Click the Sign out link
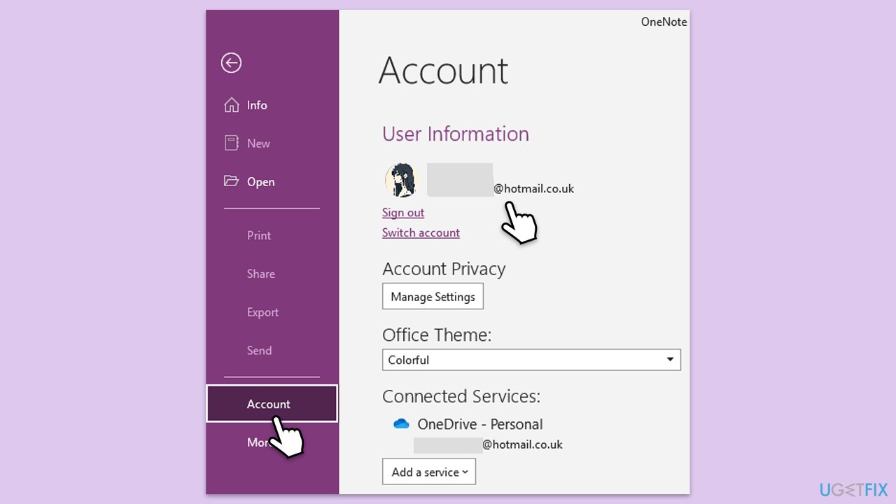Screen dimensions: 896x504 tap(403, 213)
